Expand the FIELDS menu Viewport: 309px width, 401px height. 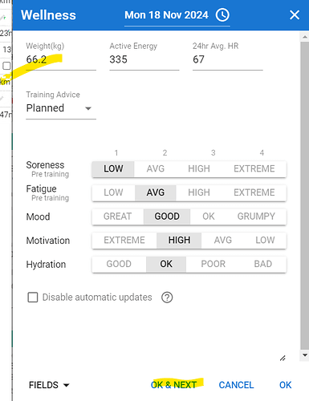[49, 385]
